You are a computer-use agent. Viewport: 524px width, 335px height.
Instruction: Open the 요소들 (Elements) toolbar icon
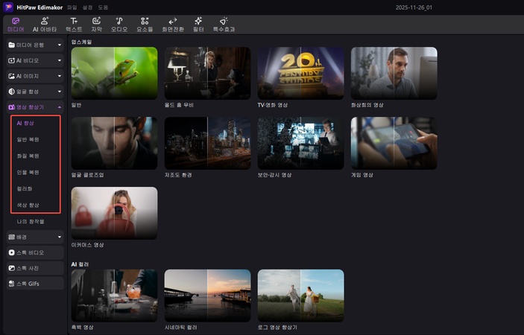(145, 24)
